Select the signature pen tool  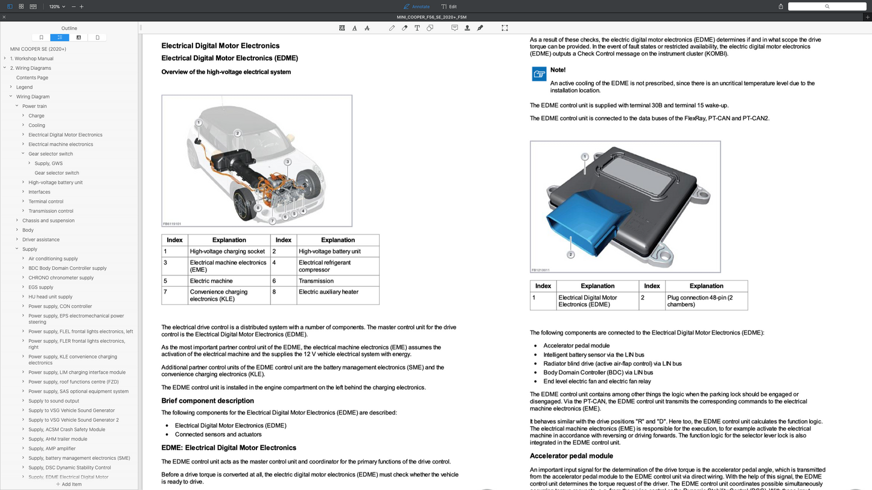(480, 28)
